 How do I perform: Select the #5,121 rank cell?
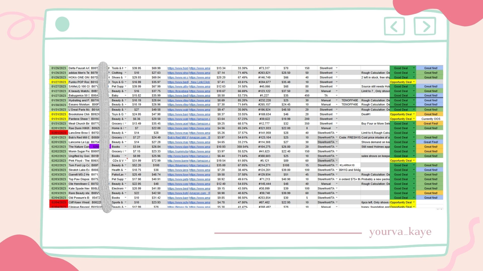(x=264, y=161)
